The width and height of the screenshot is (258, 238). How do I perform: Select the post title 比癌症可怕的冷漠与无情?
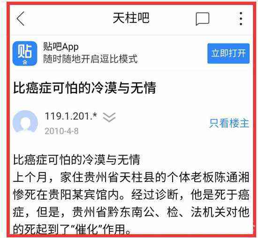click(84, 88)
